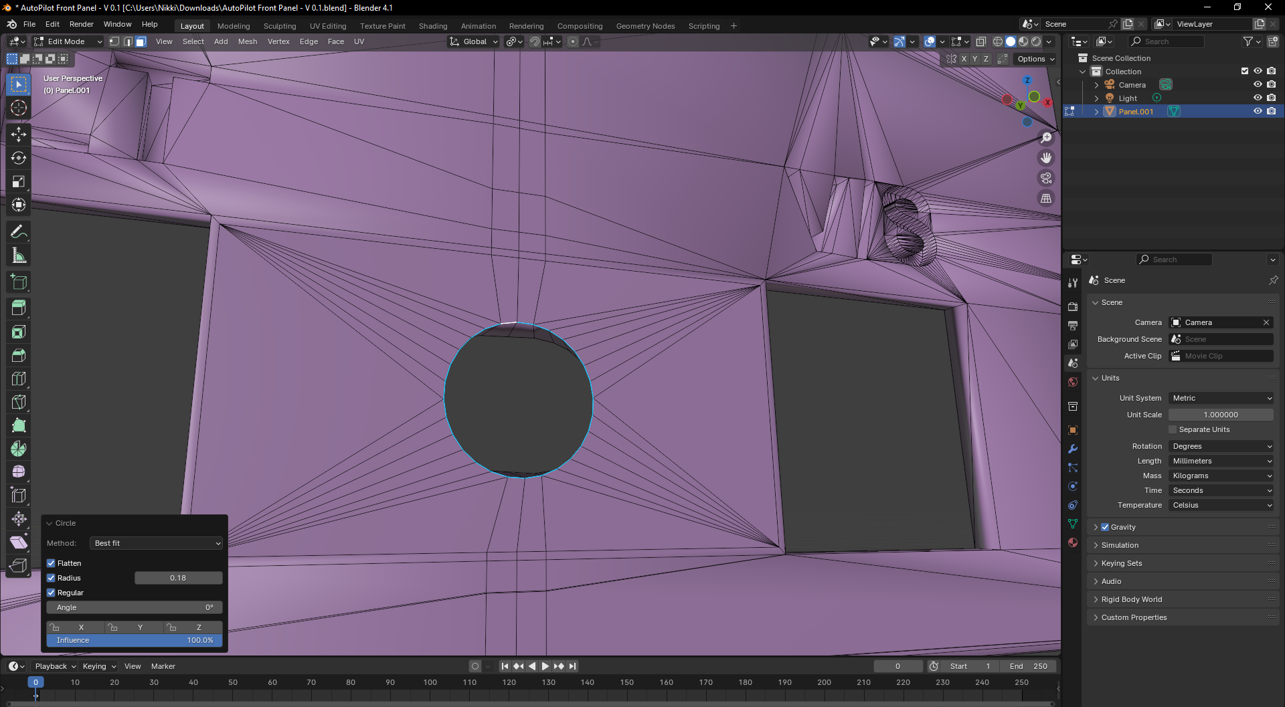Select the Measure tool
Viewport: 1285px width, 707px height.
(19, 256)
